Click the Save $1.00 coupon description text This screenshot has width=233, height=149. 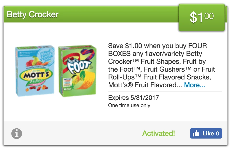161,65
